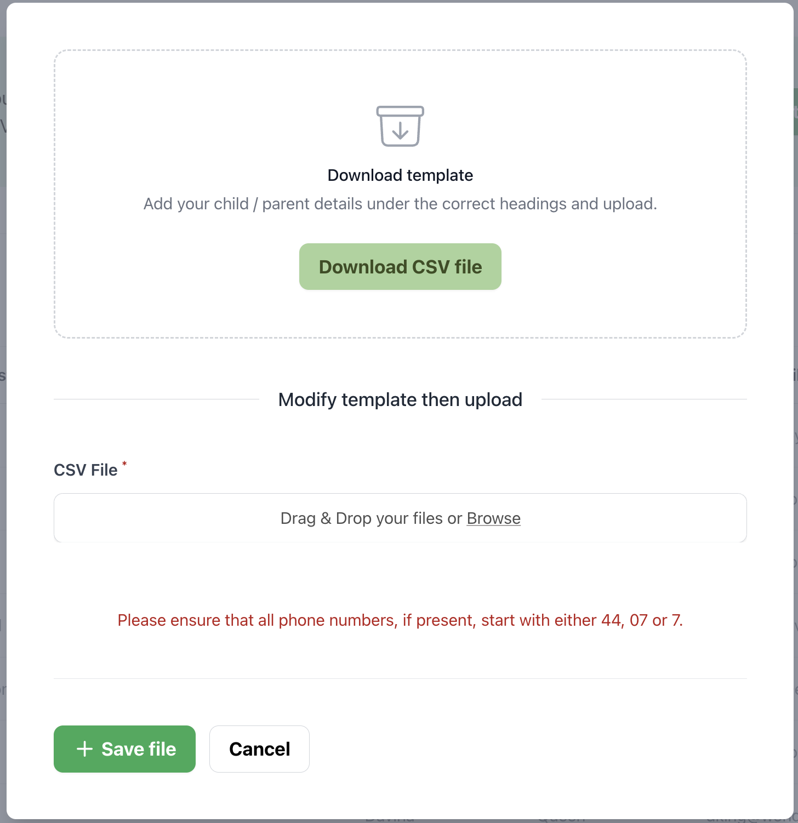Viewport: 798px width, 823px height.
Task: Click the "CSV File" field label
Action: pos(86,470)
